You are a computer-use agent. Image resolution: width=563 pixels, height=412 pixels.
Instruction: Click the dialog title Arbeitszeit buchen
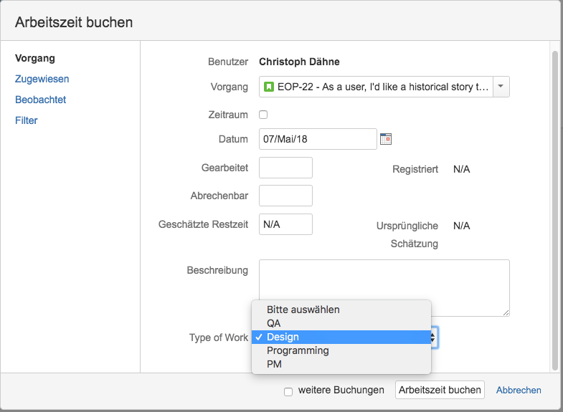click(74, 22)
